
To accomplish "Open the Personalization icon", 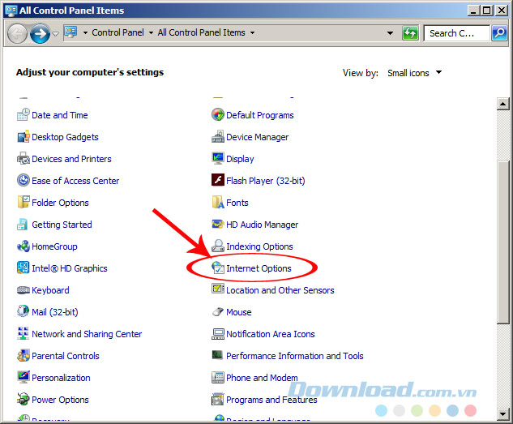I will point(24,378).
